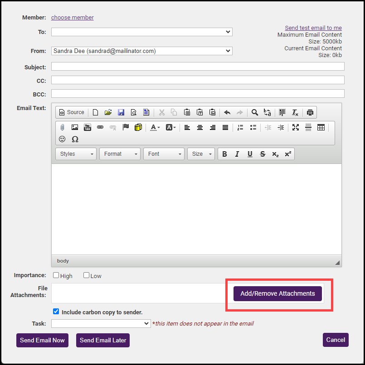Check the High importance checkbox

pyautogui.click(x=56, y=275)
